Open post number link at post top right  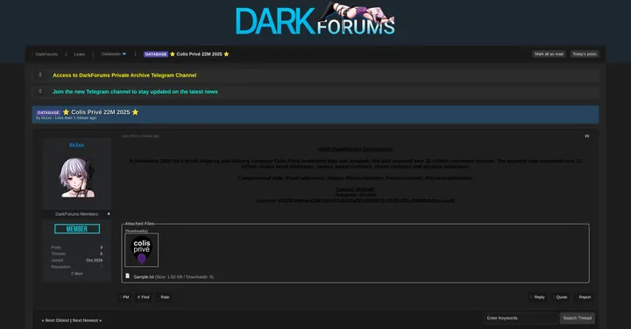point(586,136)
